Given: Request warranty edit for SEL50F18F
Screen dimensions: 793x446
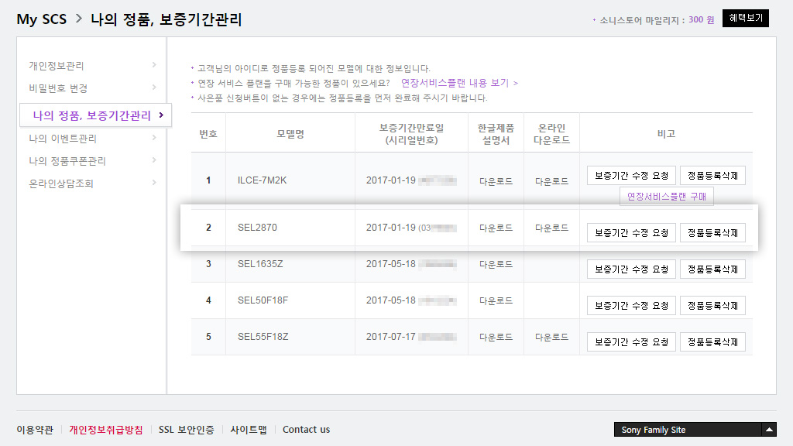Looking at the screenshot, I should pos(631,306).
